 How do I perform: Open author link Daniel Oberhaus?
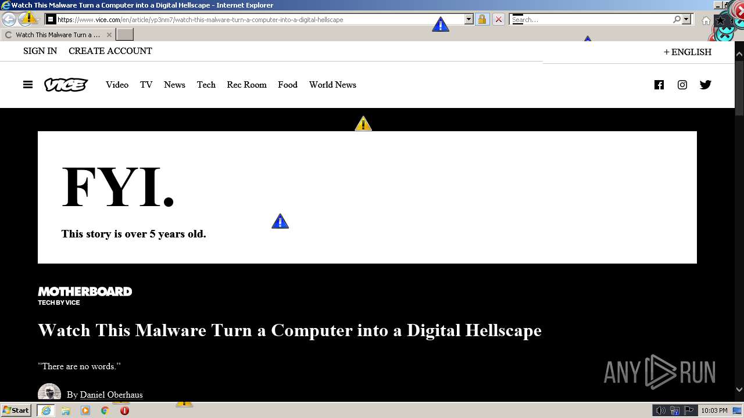pos(111,395)
